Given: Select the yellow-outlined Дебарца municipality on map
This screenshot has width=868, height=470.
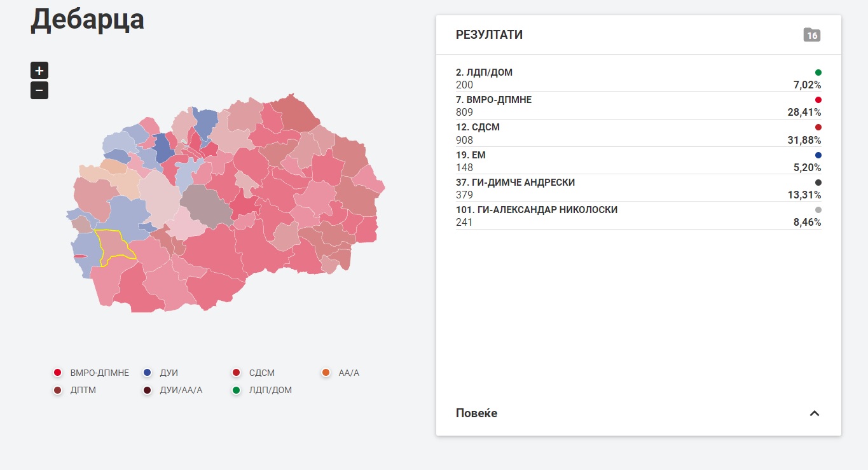Looking at the screenshot, I should (114, 247).
